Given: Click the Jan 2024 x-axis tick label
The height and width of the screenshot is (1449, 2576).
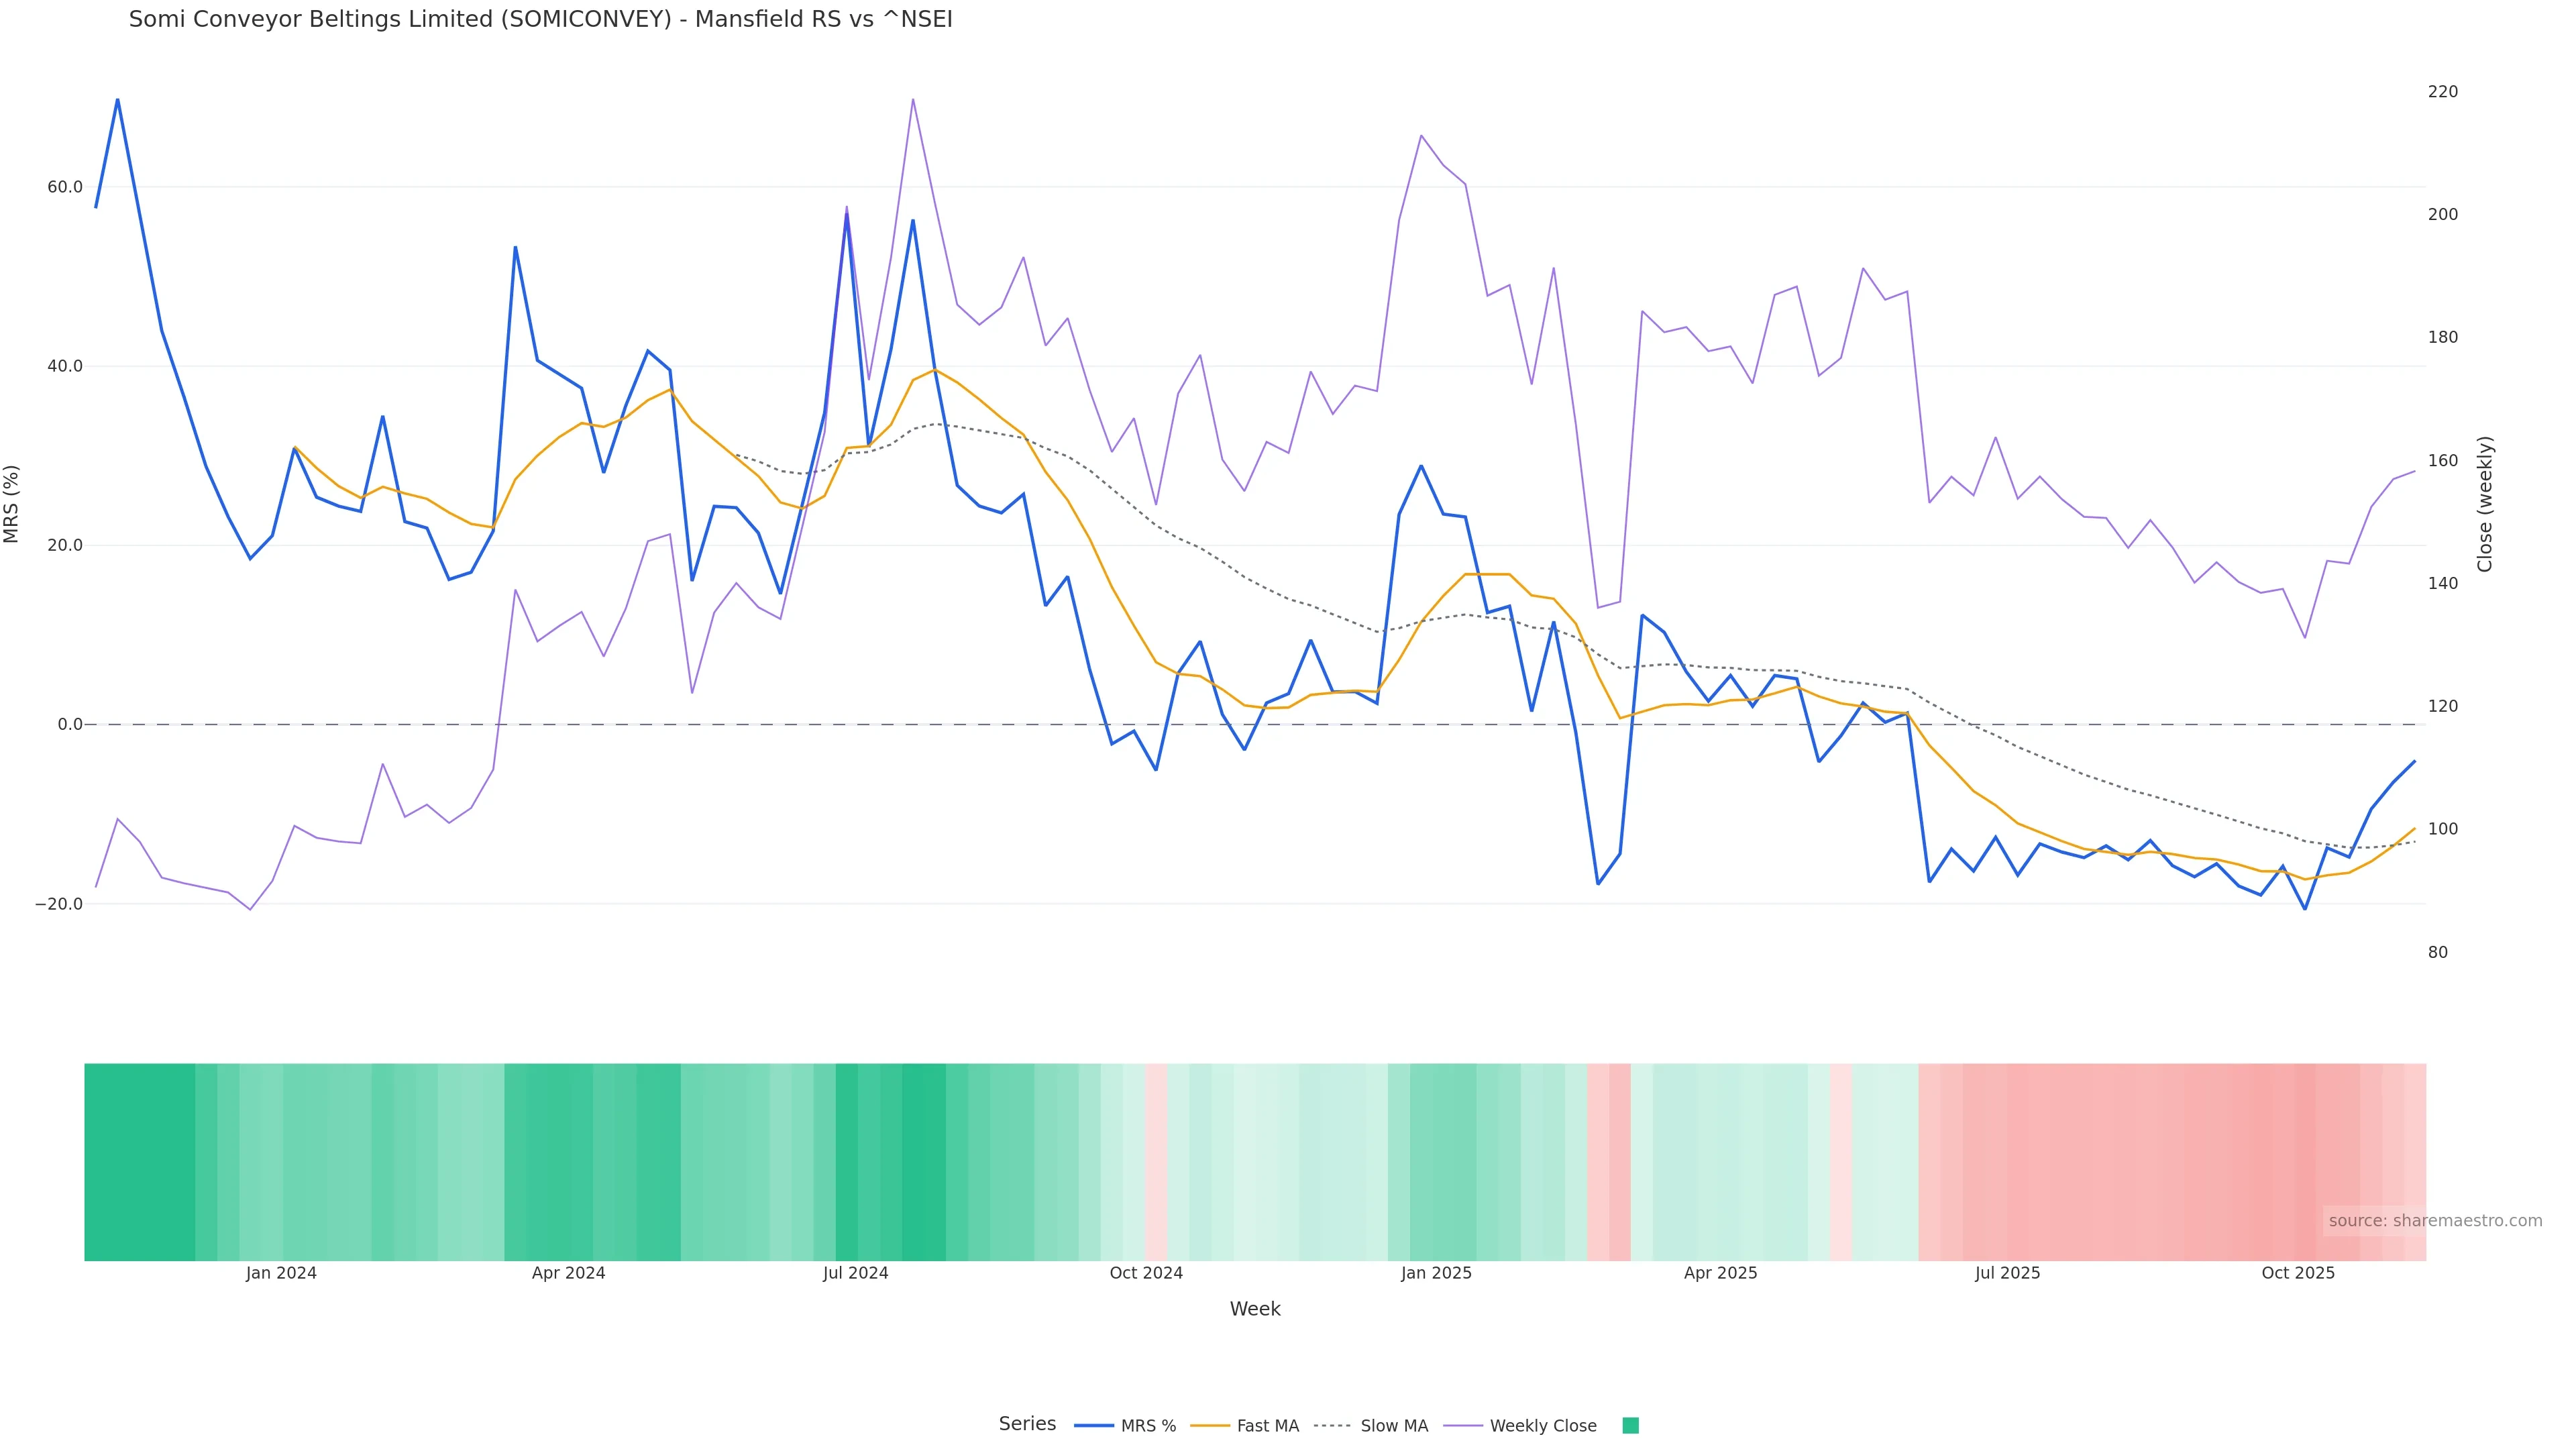Looking at the screenshot, I should (281, 1273).
